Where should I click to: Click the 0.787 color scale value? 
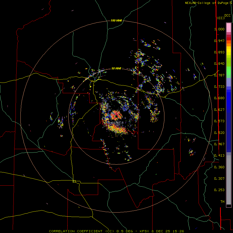[x=219, y=75]
